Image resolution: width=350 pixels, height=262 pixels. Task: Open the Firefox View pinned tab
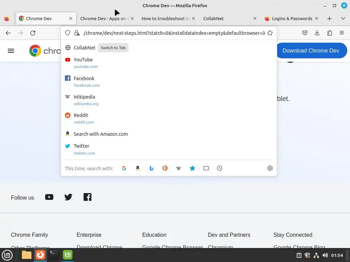[7, 18]
